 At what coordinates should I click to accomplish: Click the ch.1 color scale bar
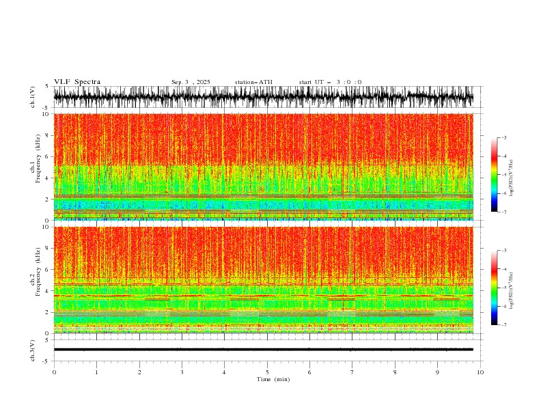pyautogui.click(x=494, y=175)
